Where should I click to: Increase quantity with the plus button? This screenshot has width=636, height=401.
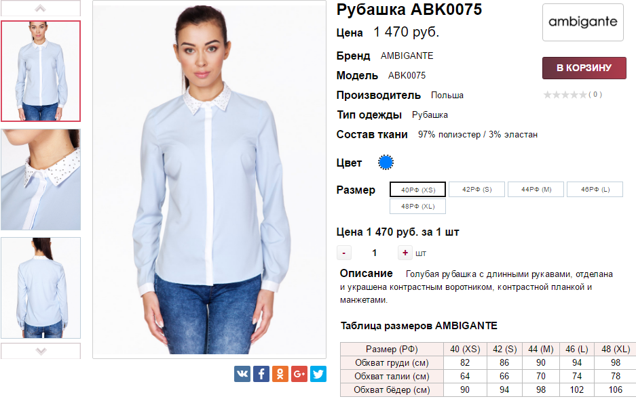click(405, 253)
